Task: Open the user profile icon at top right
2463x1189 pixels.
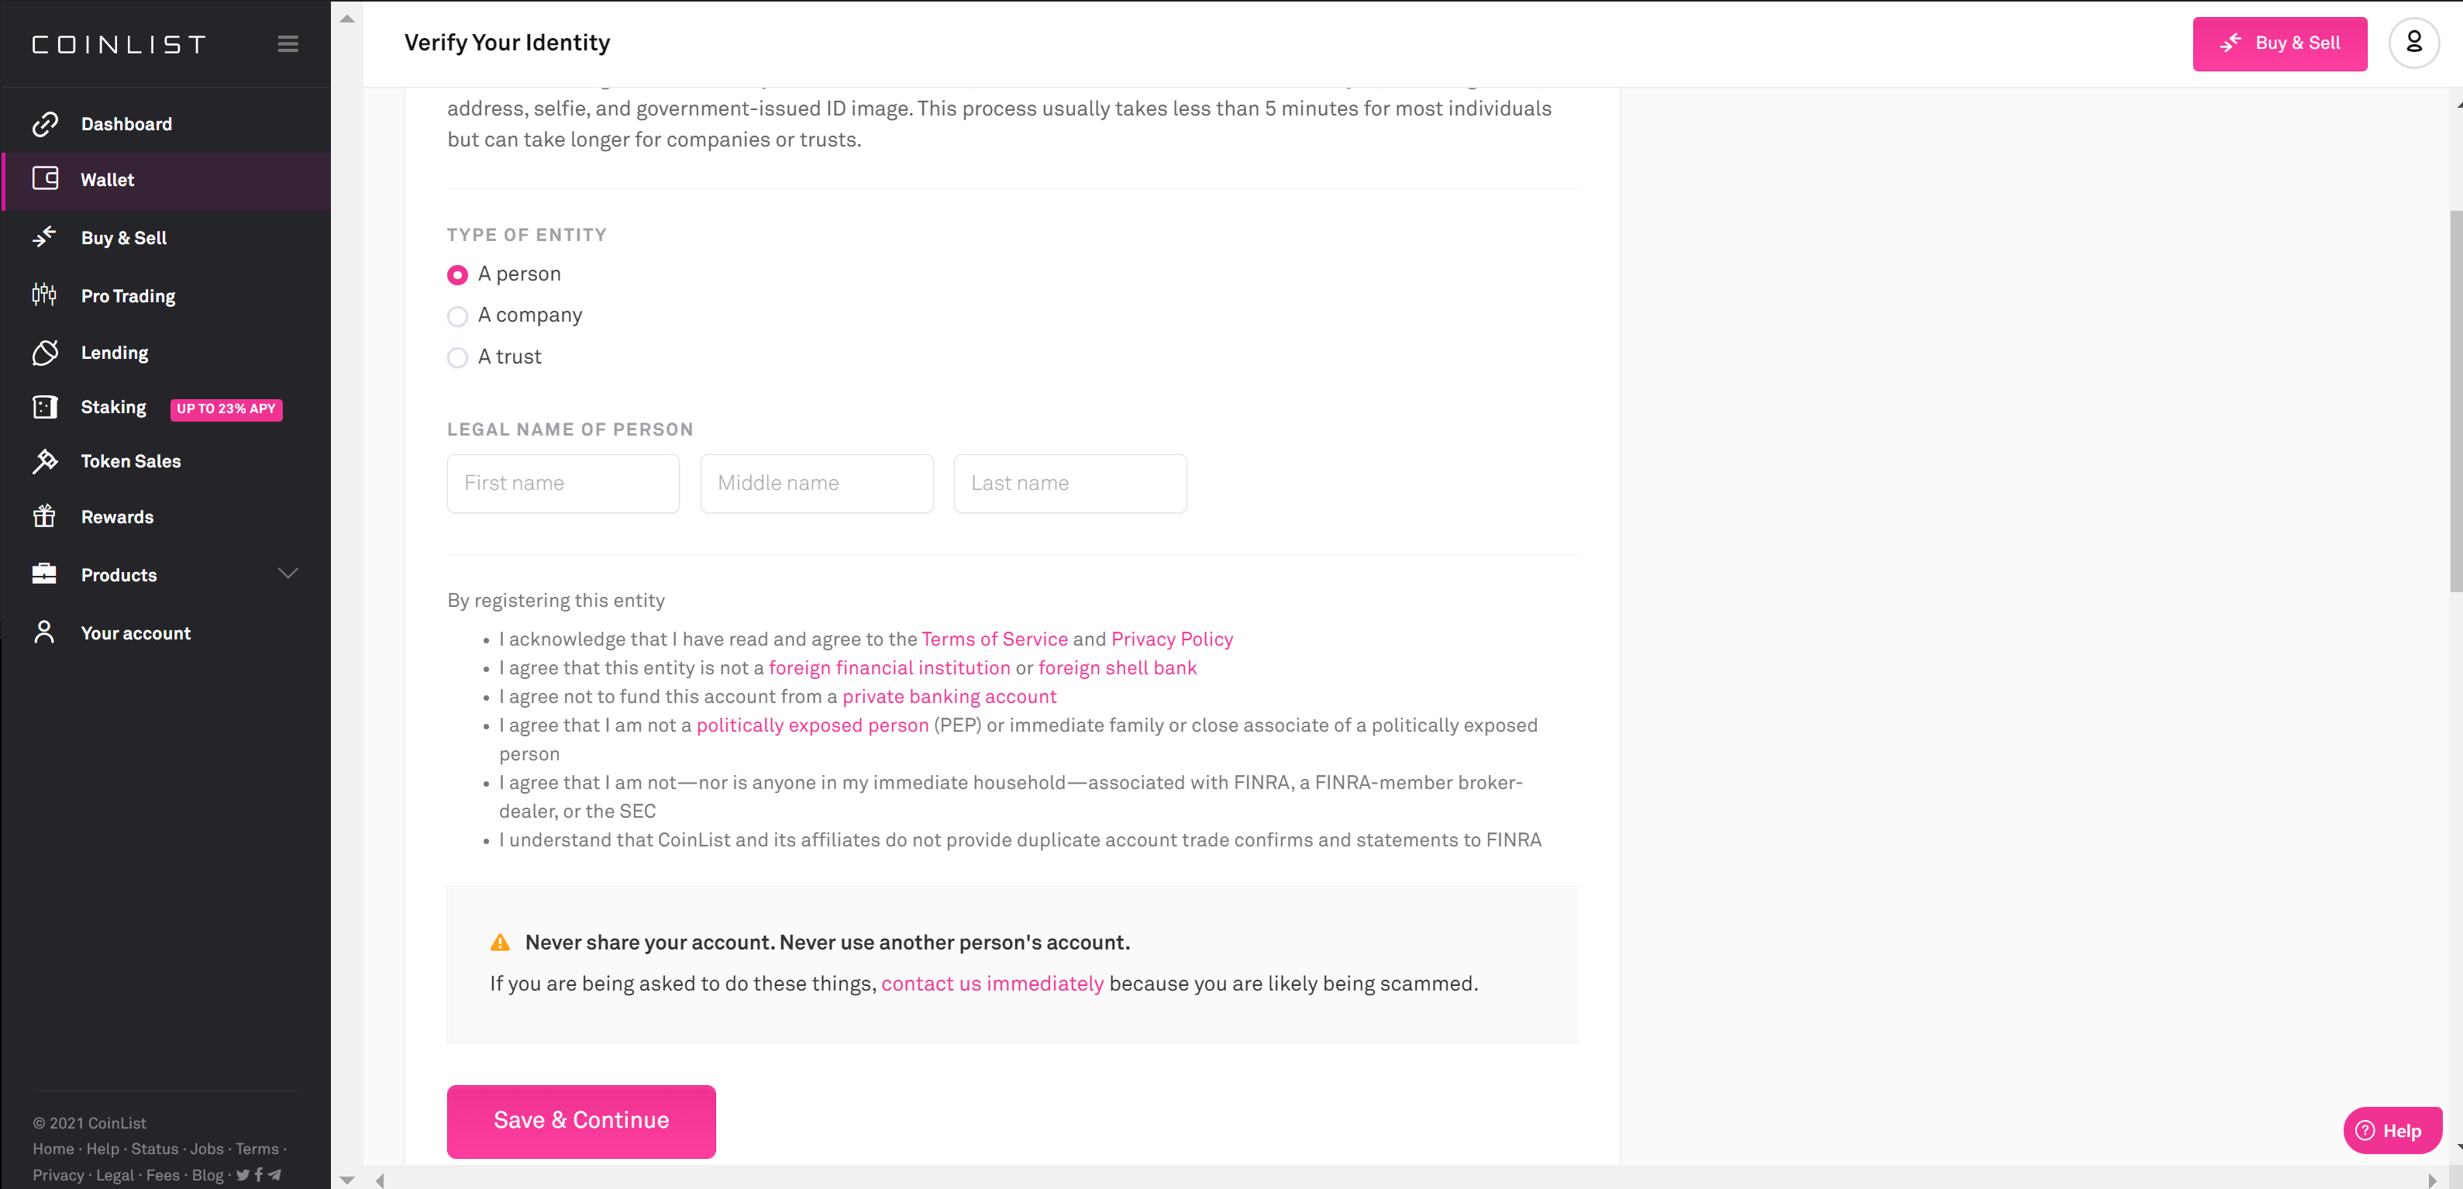Action: pos(2413,43)
